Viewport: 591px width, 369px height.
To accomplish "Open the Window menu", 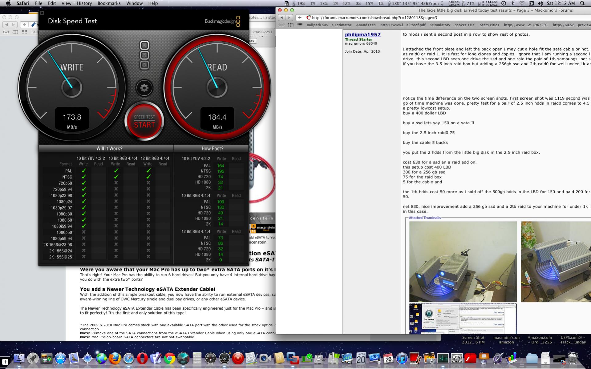I will (135, 3).
